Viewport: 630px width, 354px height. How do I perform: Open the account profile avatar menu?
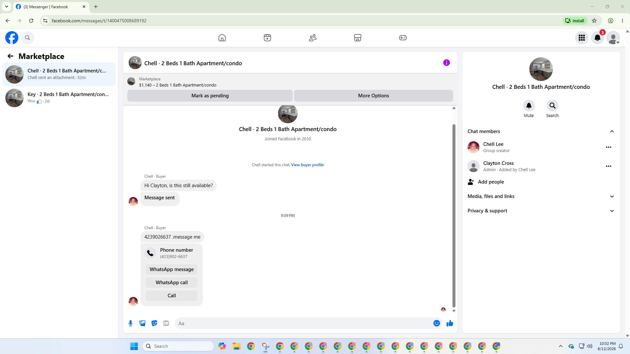(613, 38)
